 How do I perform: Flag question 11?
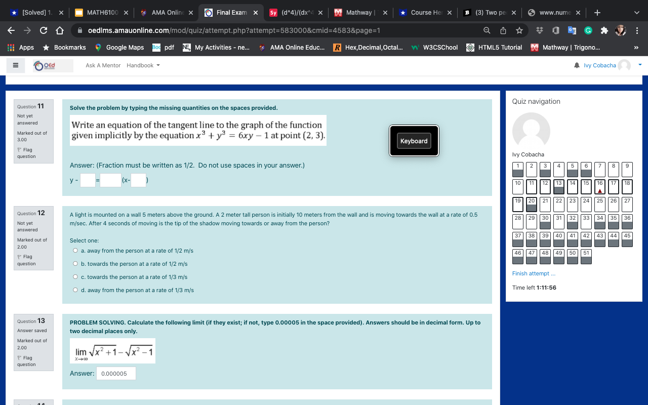(x=26, y=153)
